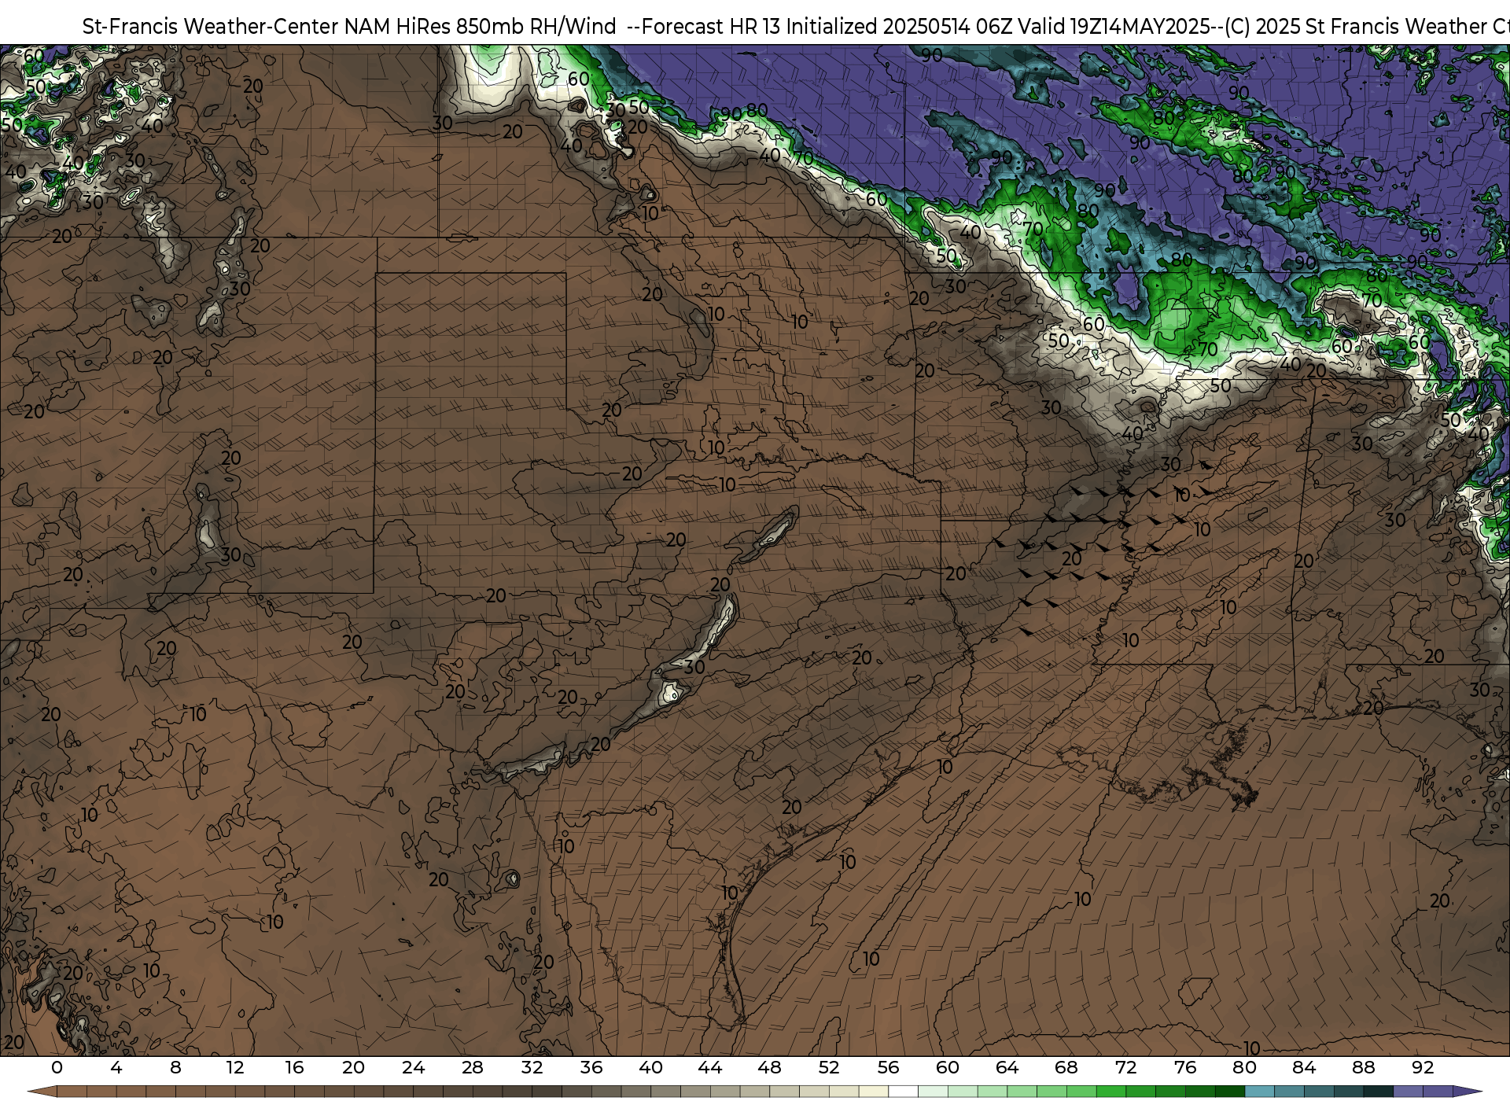Viewport: 1510px width, 1101px height.
Task: Click the 'Forecast HR 13' text
Action: pyautogui.click(x=711, y=27)
